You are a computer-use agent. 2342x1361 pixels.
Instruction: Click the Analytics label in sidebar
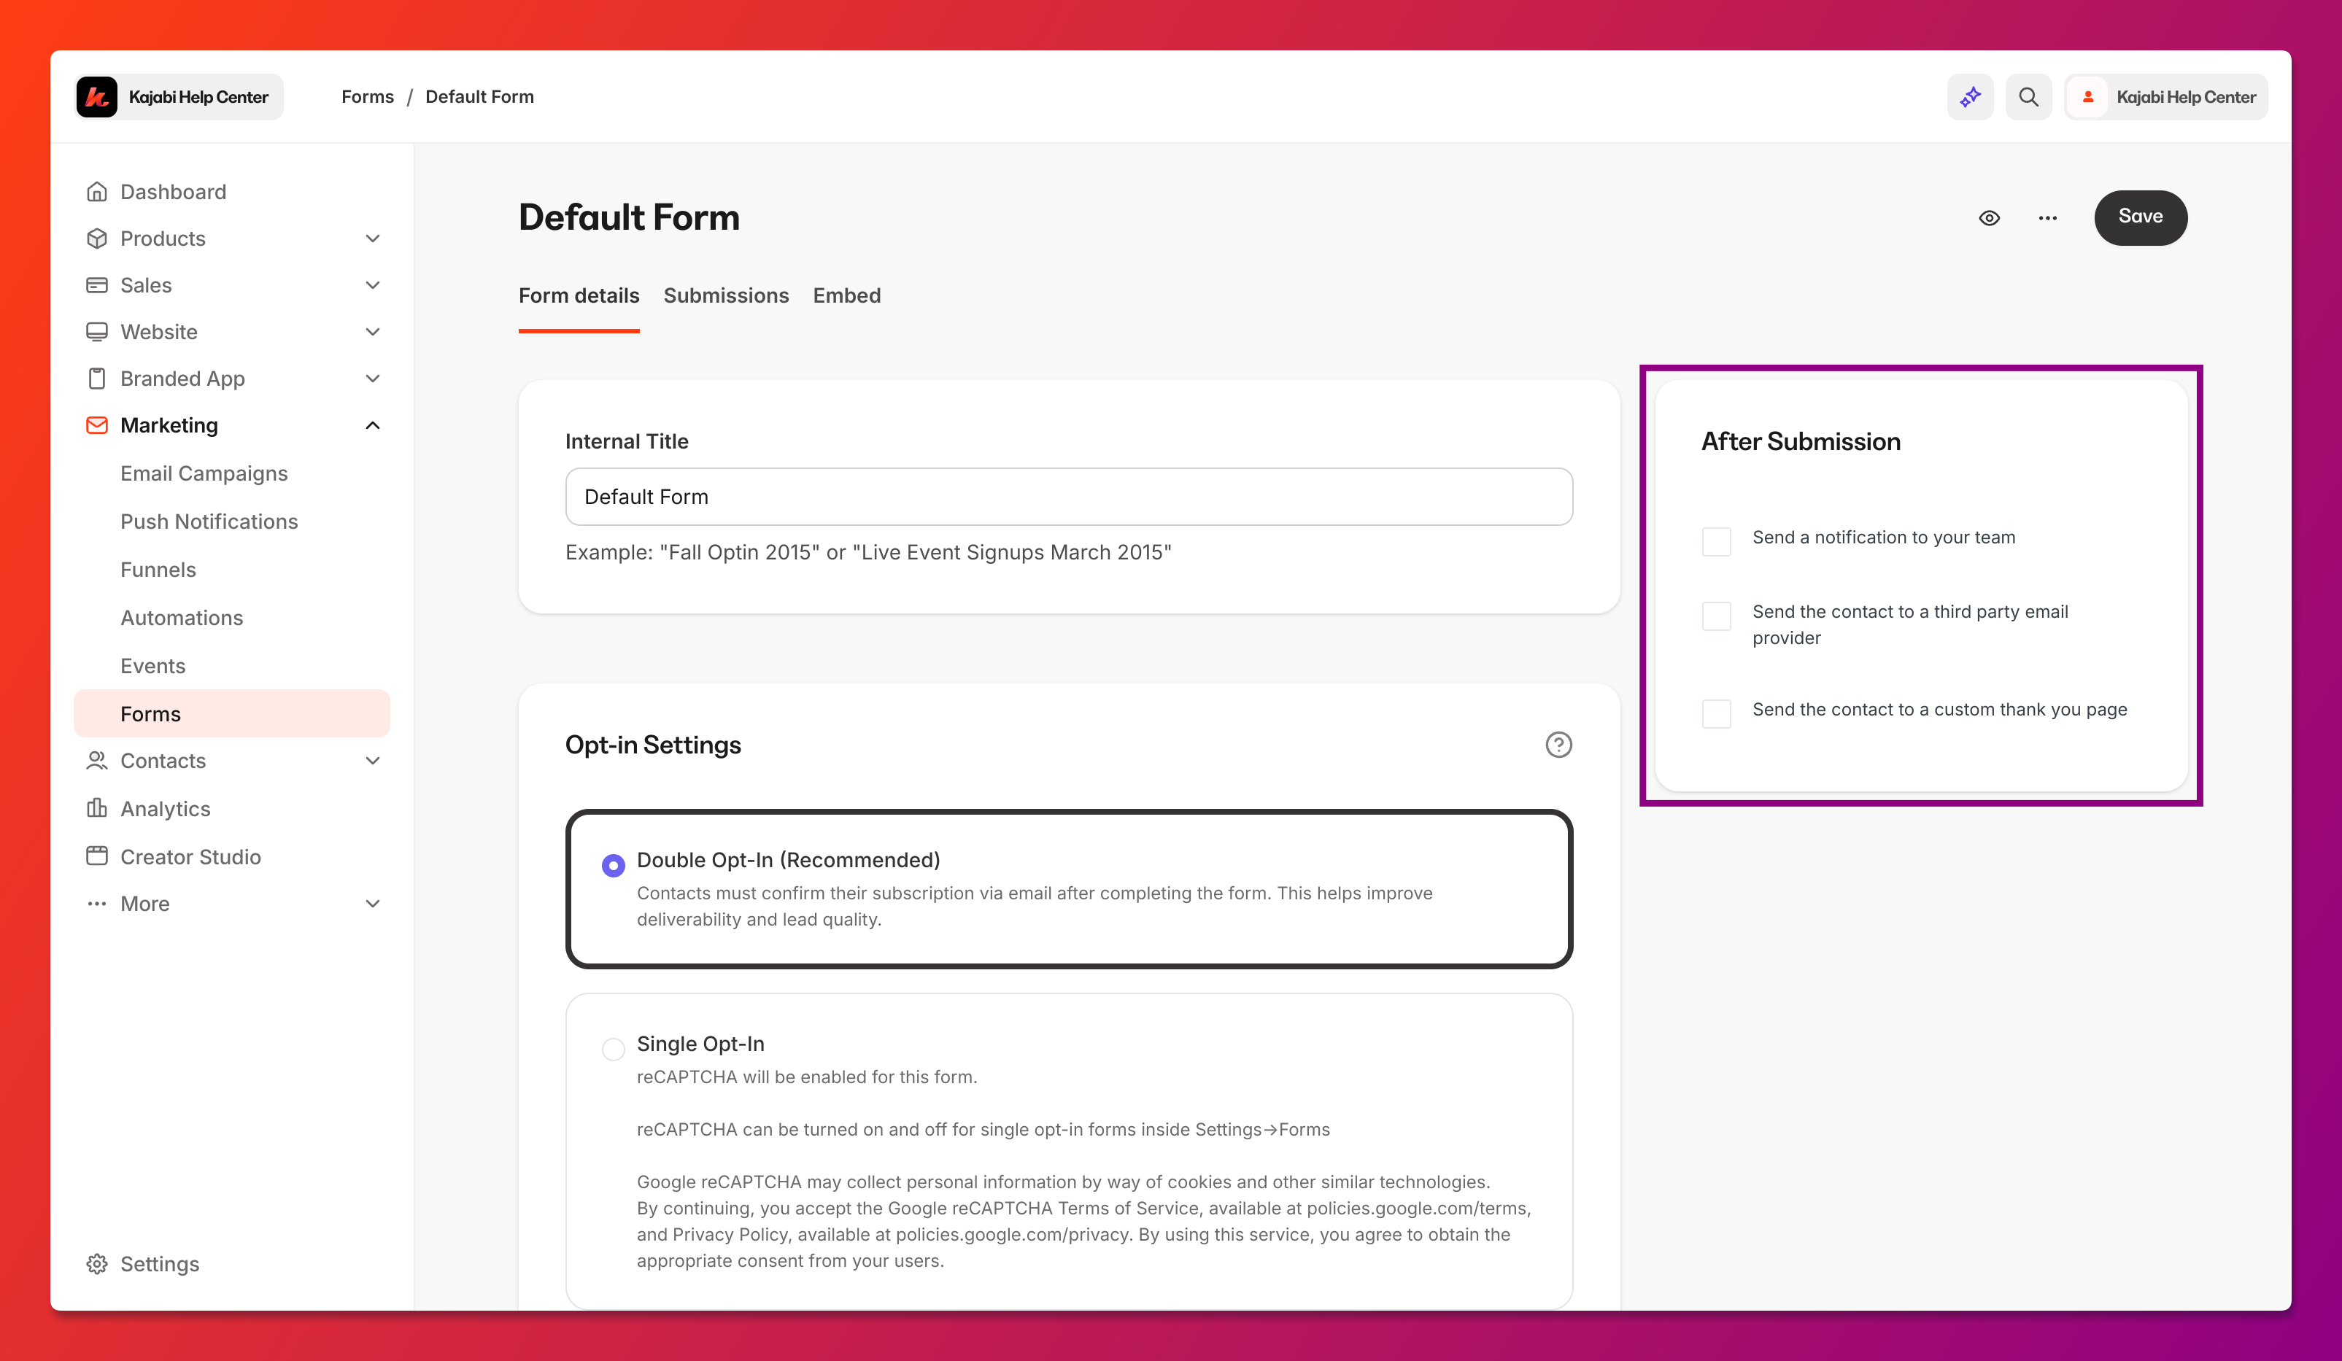[166, 808]
